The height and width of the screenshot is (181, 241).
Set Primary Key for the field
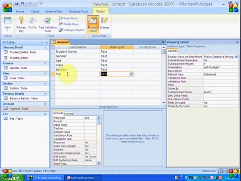tap(21, 25)
